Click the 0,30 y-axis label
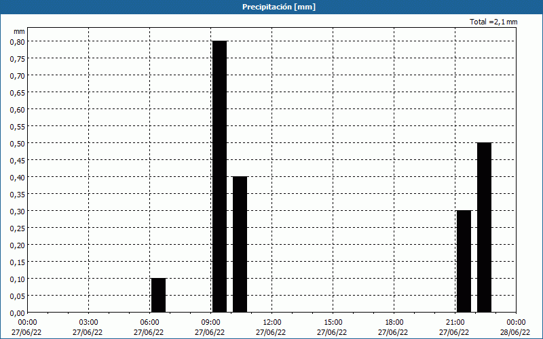 click(x=18, y=211)
